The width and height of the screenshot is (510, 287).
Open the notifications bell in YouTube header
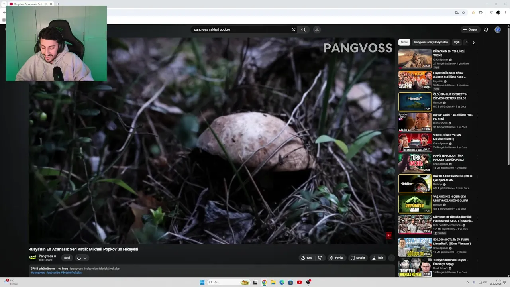pos(486,29)
